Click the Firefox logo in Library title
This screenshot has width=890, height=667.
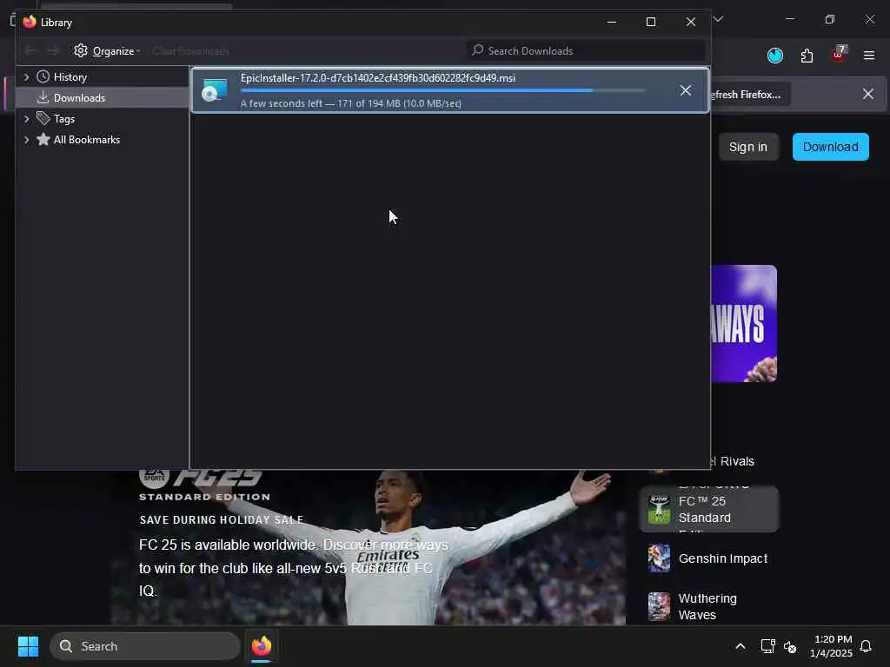tap(30, 22)
